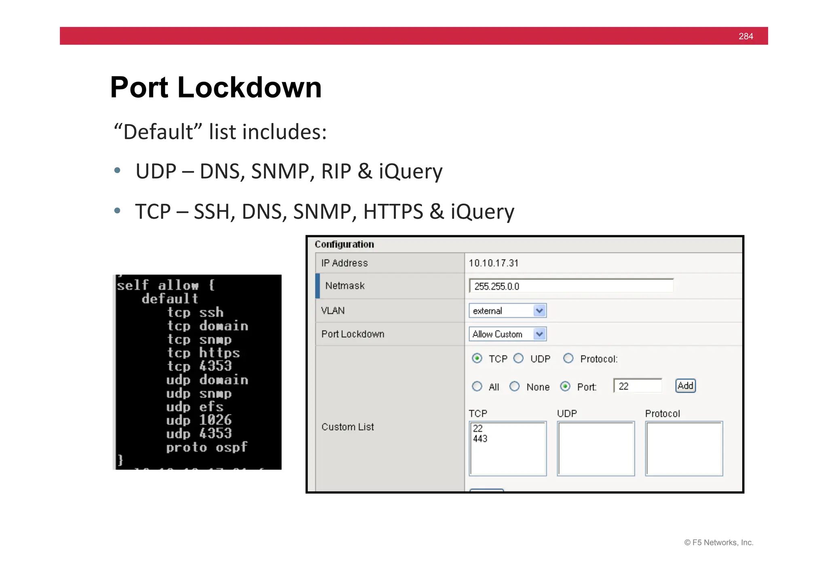Screen dimensions: 828x585
Task: Click the Add port button
Action: pyautogui.click(x=686, y=386)
